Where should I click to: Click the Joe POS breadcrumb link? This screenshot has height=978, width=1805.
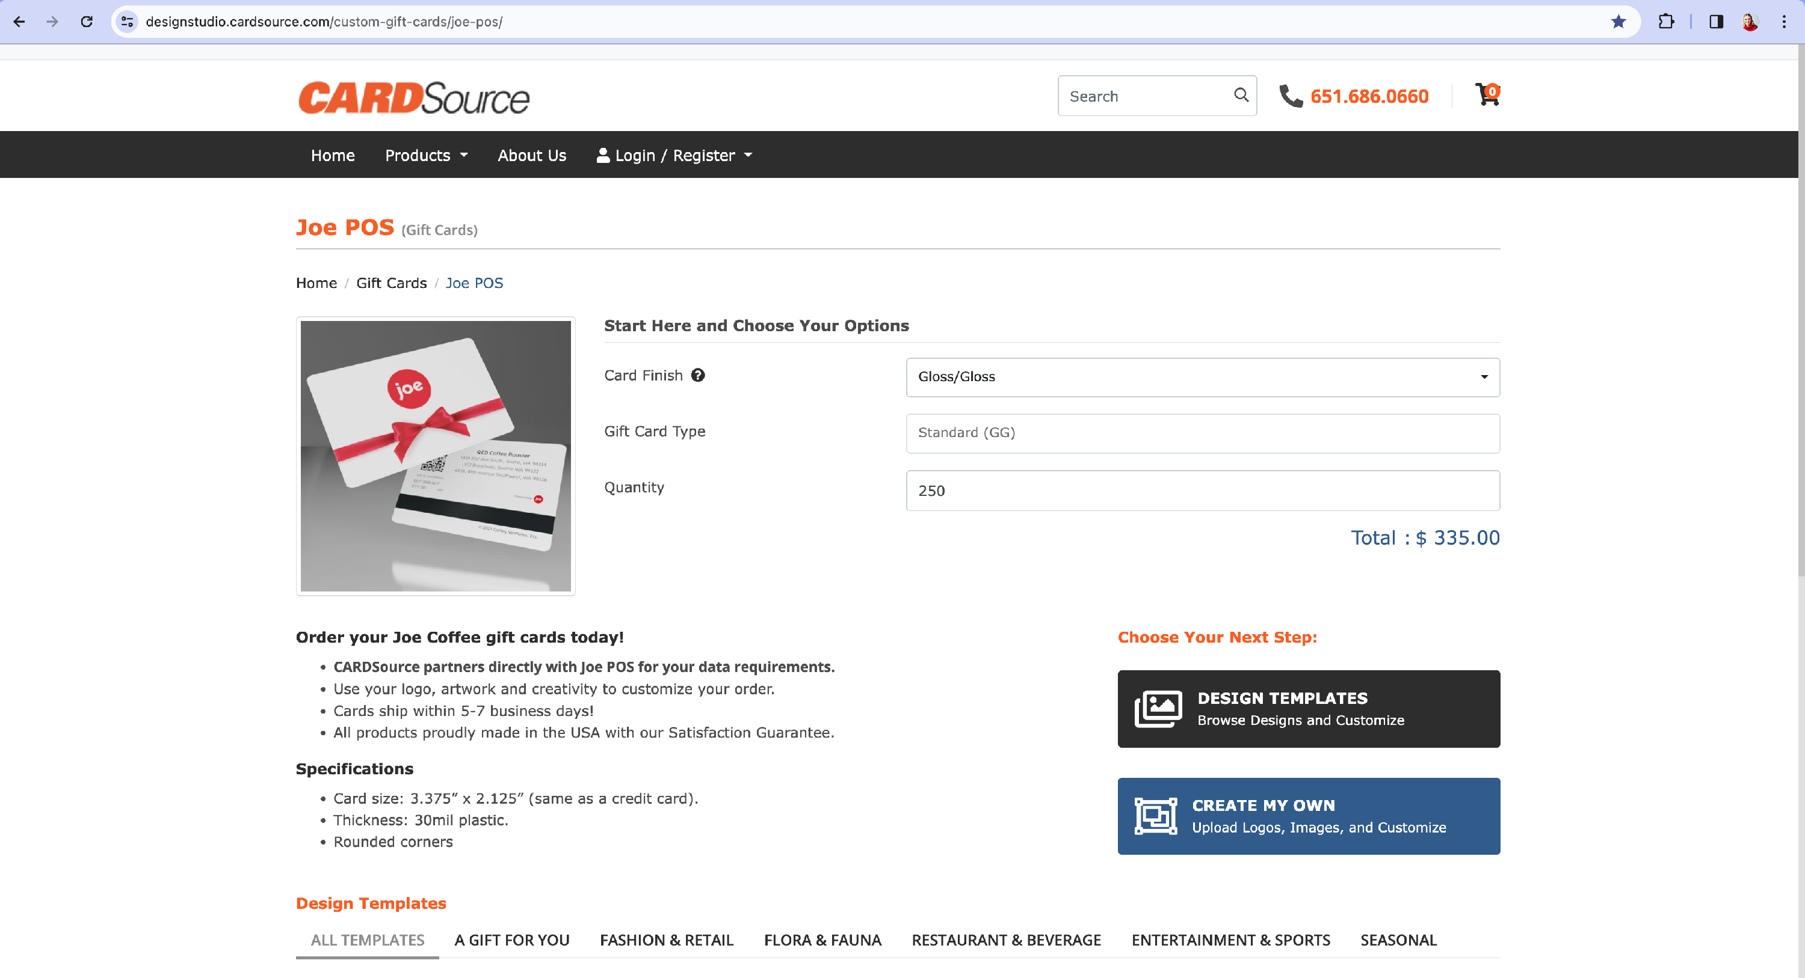pos(474,283)
